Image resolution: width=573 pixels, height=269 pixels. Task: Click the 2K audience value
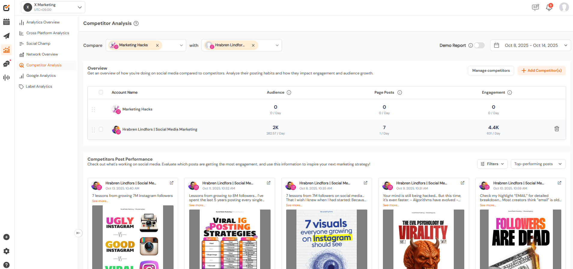tap(275, 128)
